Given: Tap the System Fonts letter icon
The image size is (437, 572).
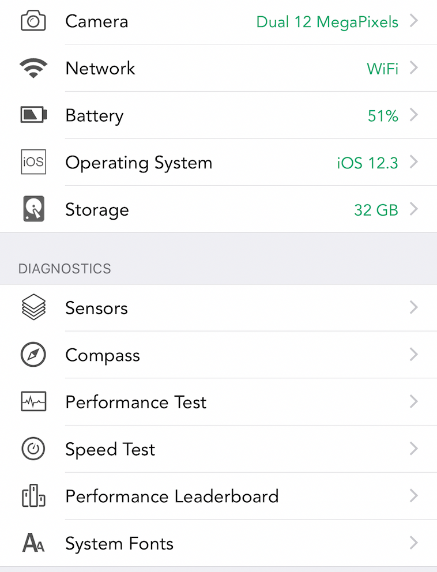Looking at the screenshot, I should tap(33, 543).
